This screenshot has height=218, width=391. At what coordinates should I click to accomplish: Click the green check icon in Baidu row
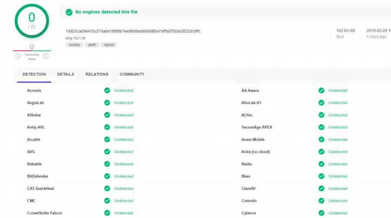point(321,164)
